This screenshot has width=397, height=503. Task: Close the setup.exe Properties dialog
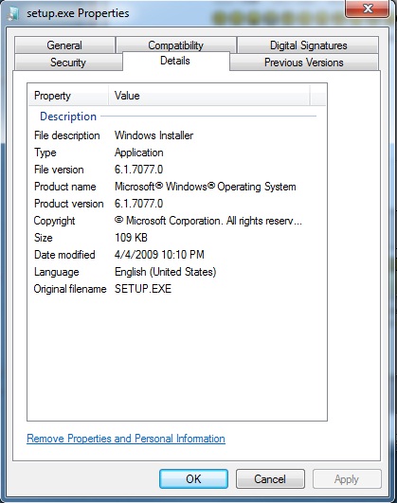[367, 8]
